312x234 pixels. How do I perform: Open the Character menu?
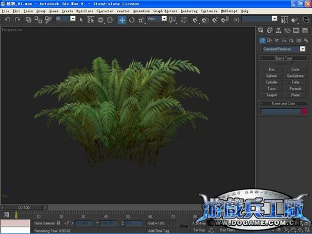tap(105, 11)
